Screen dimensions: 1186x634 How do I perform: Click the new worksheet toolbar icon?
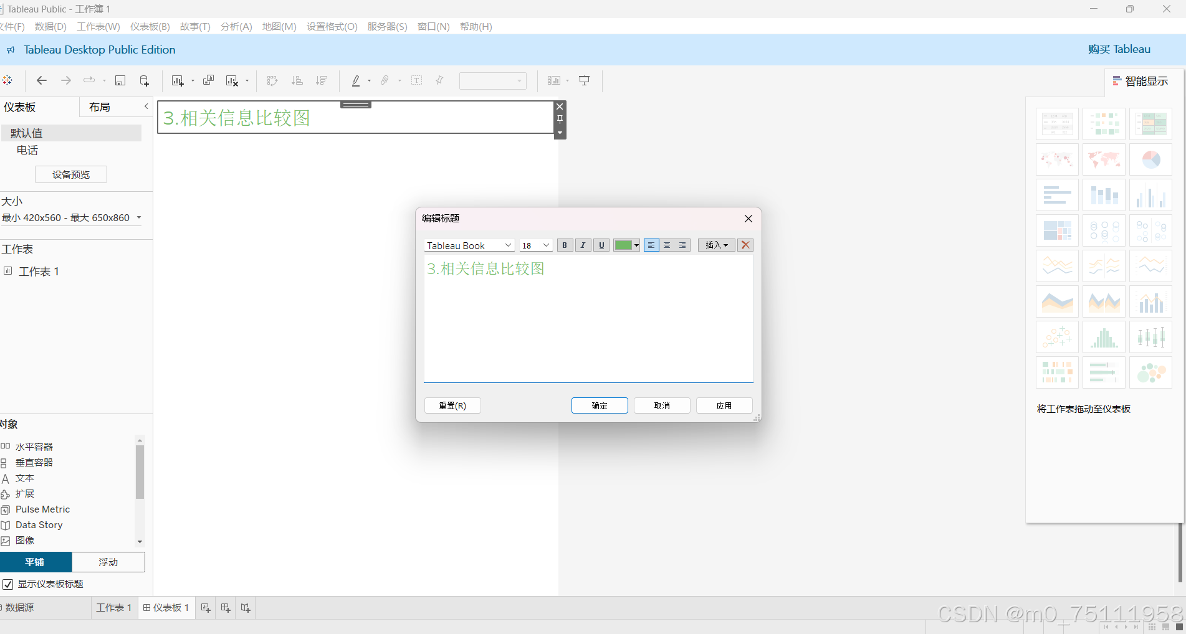(178, 80)
